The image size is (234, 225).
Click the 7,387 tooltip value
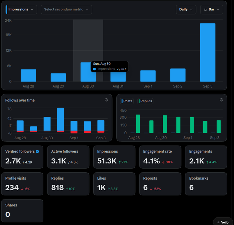pos(121,69)
